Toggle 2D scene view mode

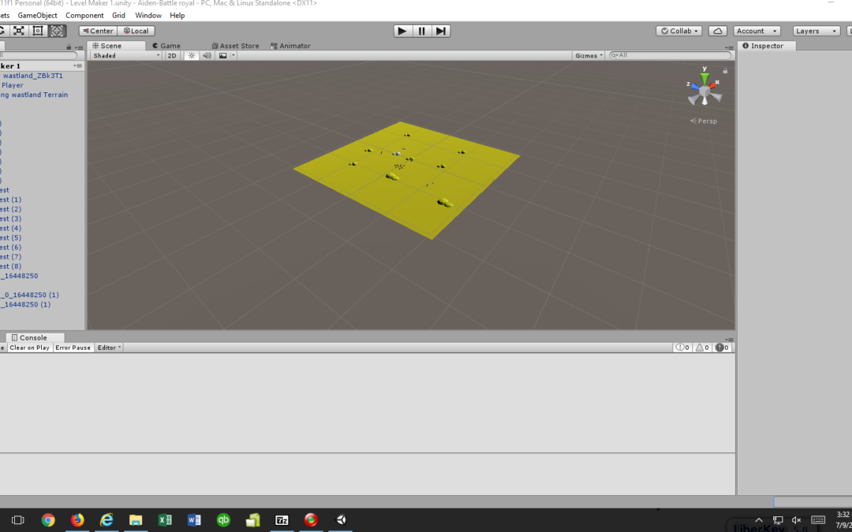[172, 55]
